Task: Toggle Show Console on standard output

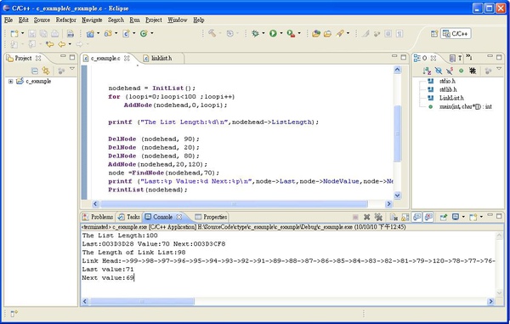Action: (x=417, y=217)
